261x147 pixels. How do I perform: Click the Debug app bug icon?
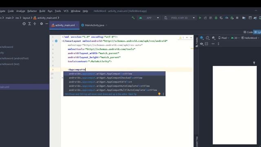[x=216, y=18]
